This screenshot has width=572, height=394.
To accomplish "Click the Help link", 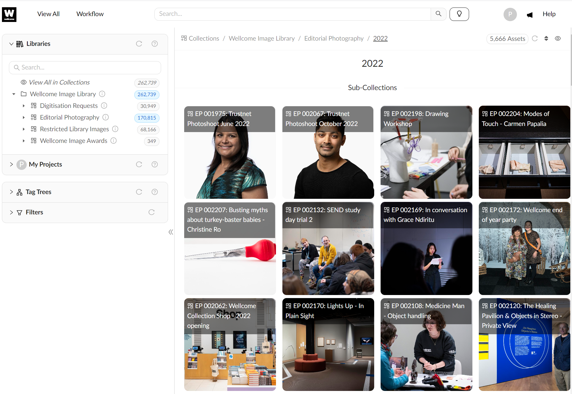I will [549, 14].
